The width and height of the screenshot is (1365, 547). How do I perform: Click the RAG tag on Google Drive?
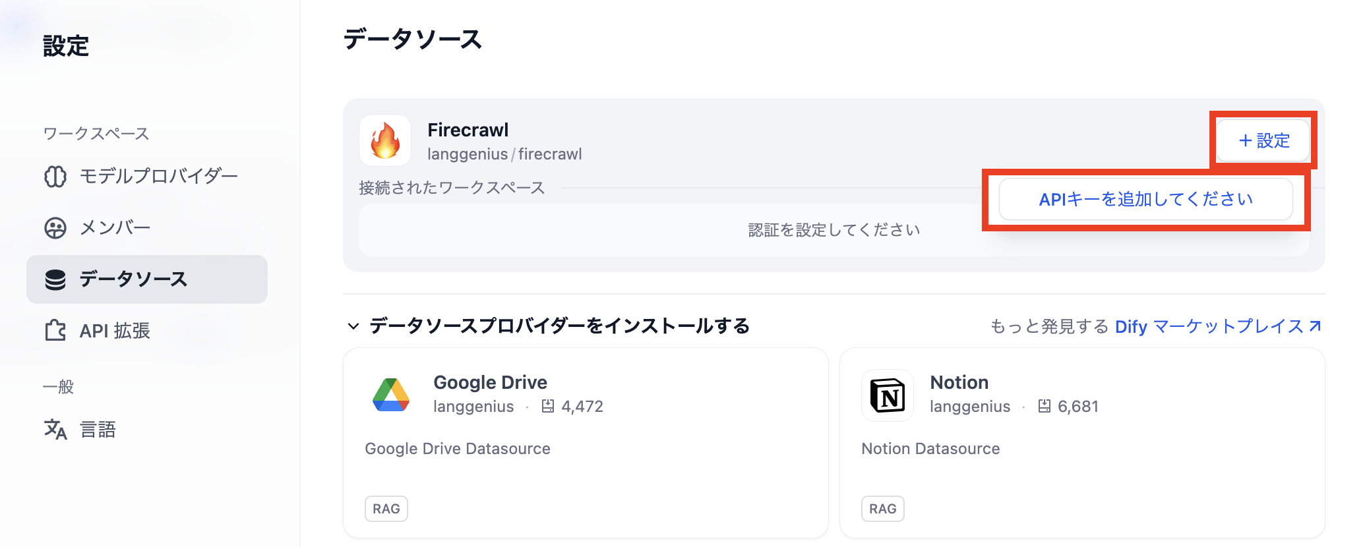386,509
